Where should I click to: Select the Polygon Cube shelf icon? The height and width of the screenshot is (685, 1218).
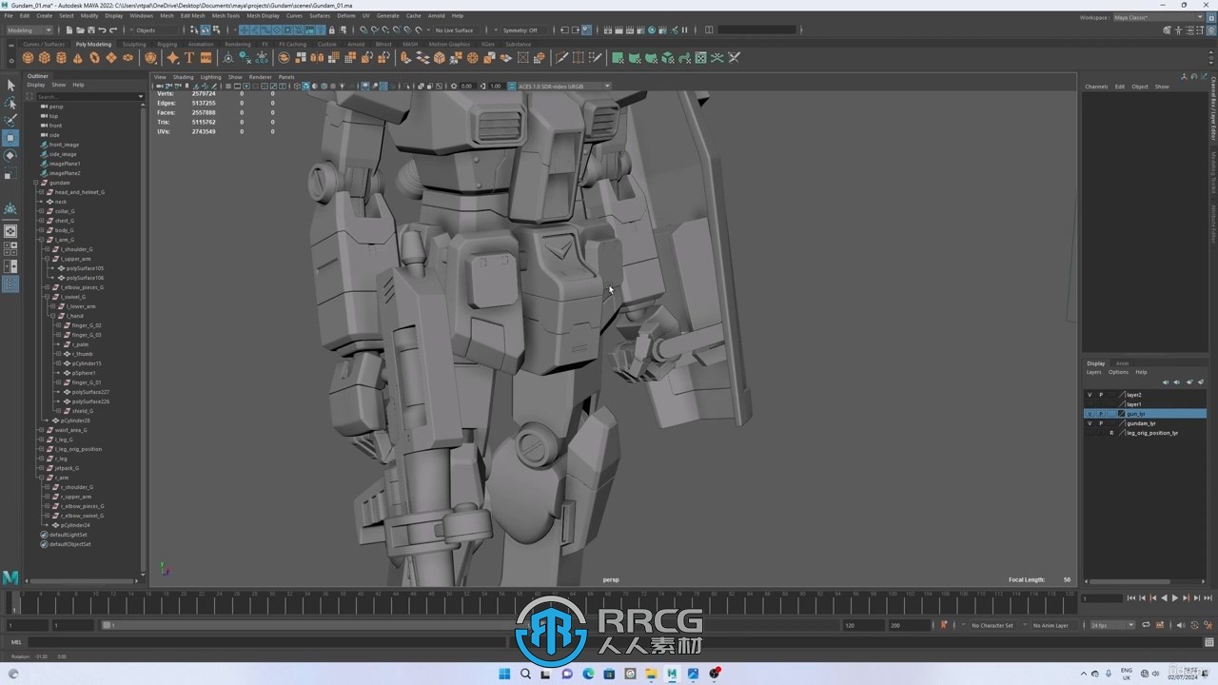pyautogui.click(x=44, y=58)
